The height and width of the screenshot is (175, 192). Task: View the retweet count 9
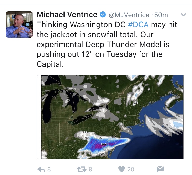tap(90, 169)
